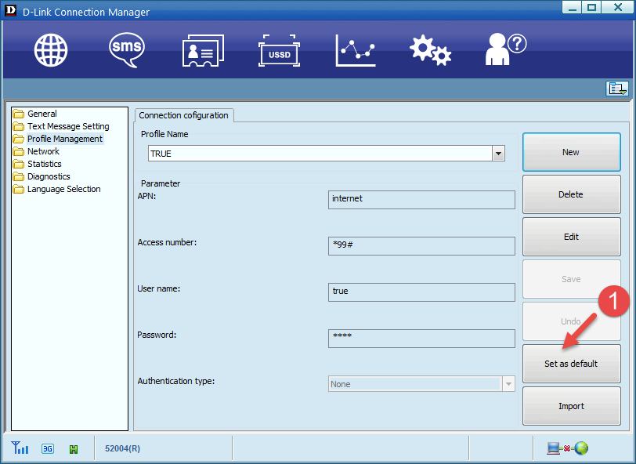Click Set as default button
The width and height of the screenshot is (636, 464).
(x=571, y=364)
